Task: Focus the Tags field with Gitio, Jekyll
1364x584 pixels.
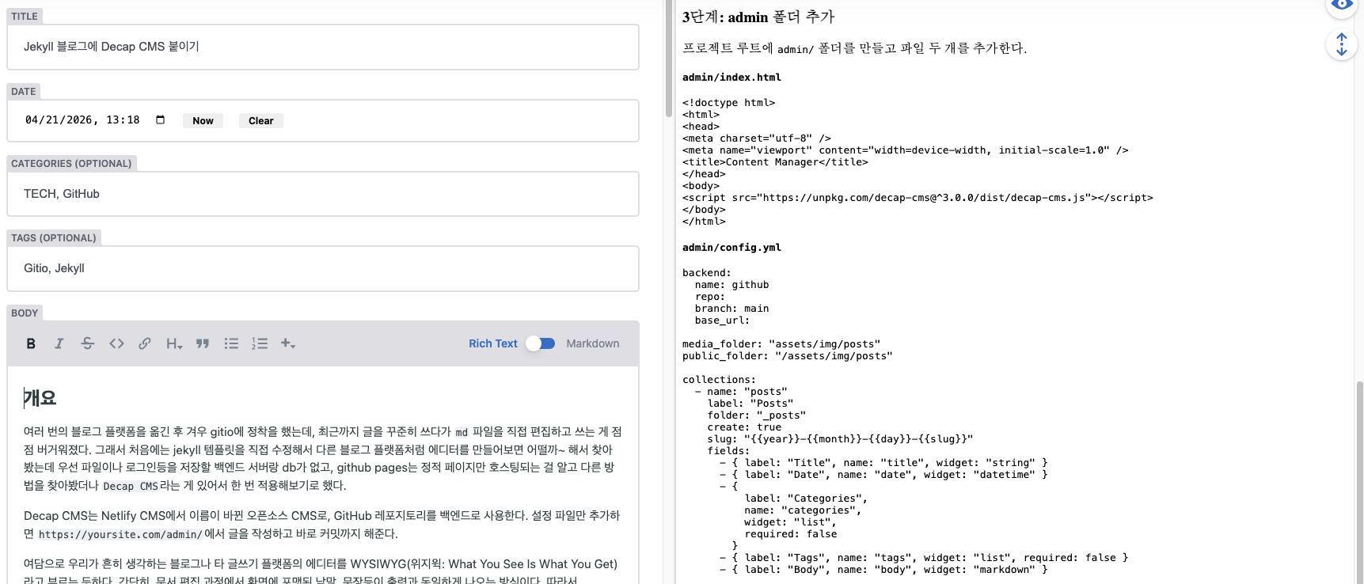Action: point(323,268)
